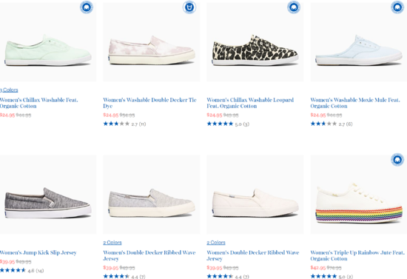Click the round badge icon on the leopard Chillax shoe
Screen dimensions: 407x279
pyautogui.click(x=294, y=7)
